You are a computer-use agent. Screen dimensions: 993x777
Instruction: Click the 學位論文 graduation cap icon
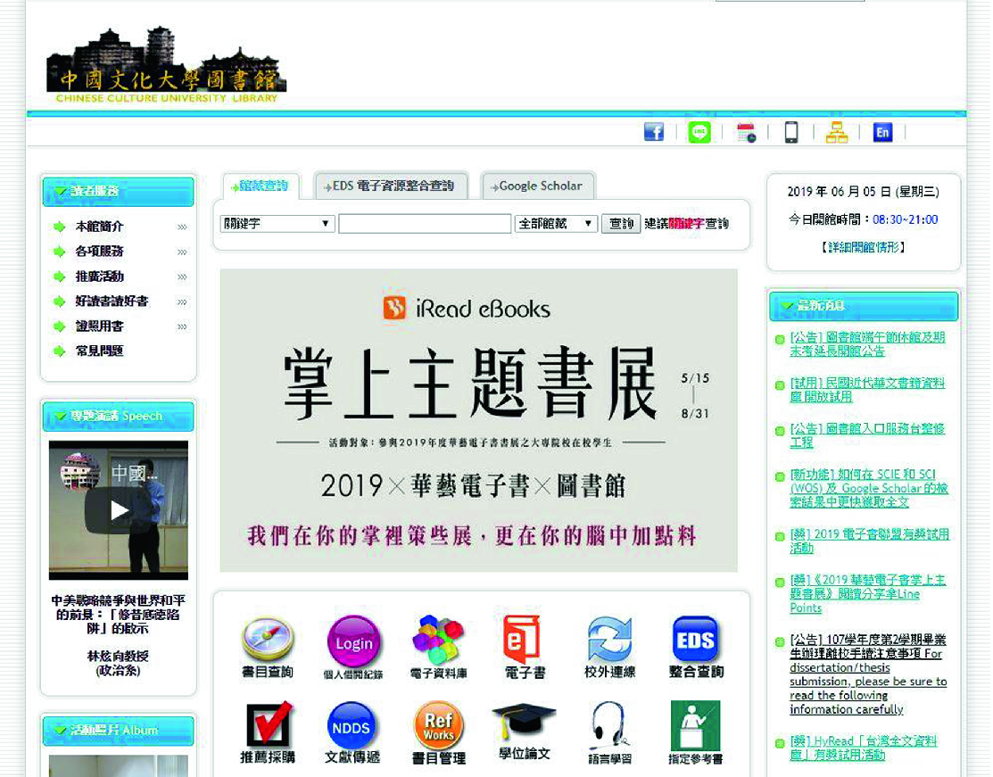(525, 732)
